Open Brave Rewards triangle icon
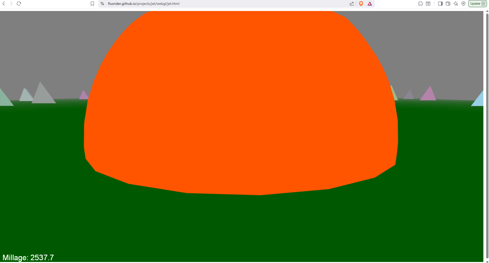This screenshot has height=263, width=489. pos(370,4)
